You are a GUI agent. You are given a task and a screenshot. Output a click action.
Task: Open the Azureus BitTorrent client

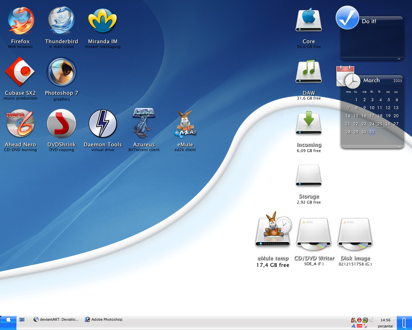[144, 123]
